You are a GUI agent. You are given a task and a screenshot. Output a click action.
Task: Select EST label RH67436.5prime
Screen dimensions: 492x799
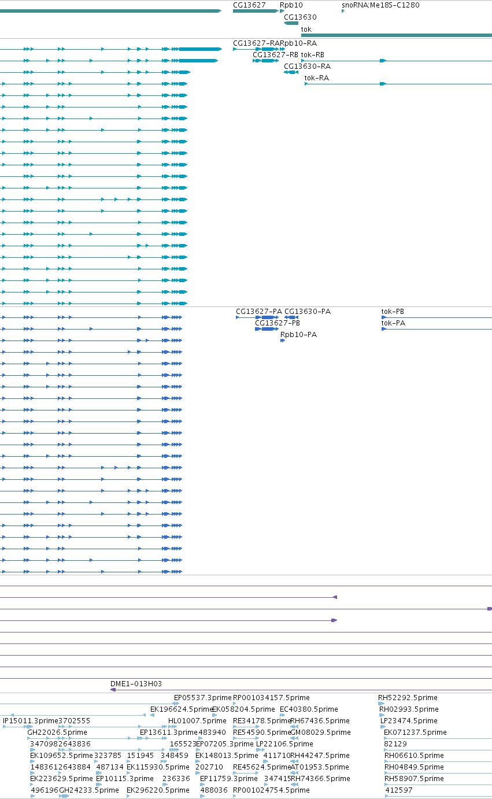click(320, 721)
